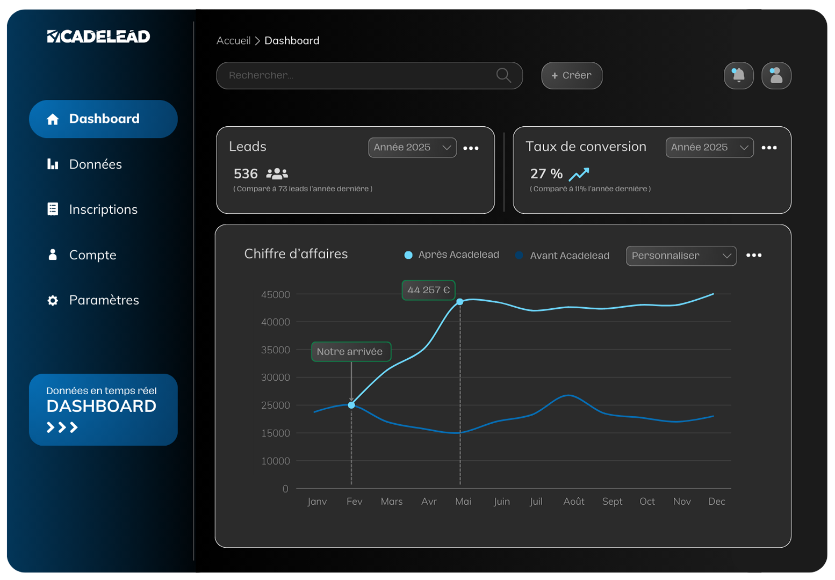Open Paramètres with the gear icon

pos(53,300)
